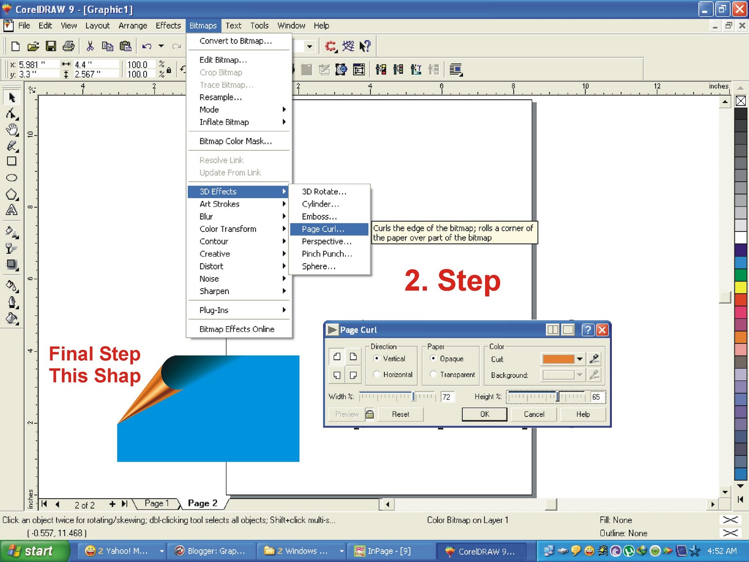Viewport: 749px width, 562px height.
Task: Expand the Distort submenu
Action: coord(239,266)
